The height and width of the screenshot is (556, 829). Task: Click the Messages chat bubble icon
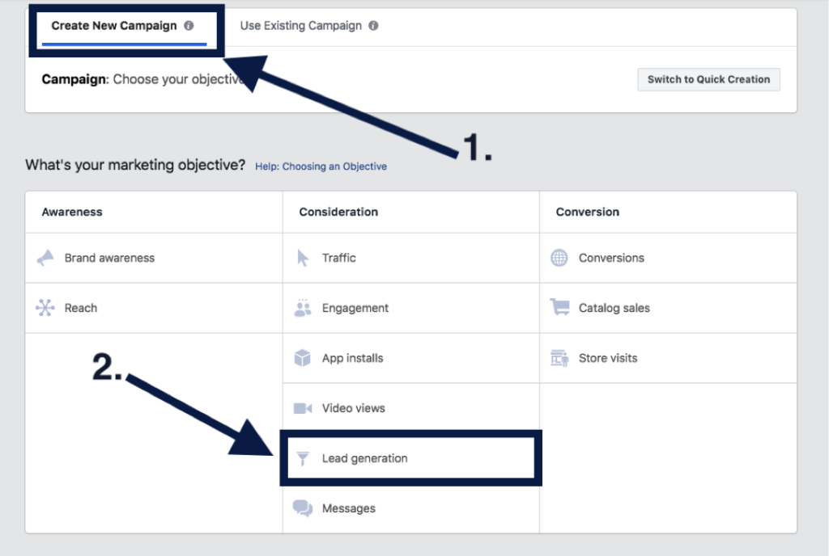pyautogui.click(x=303, y=508)
